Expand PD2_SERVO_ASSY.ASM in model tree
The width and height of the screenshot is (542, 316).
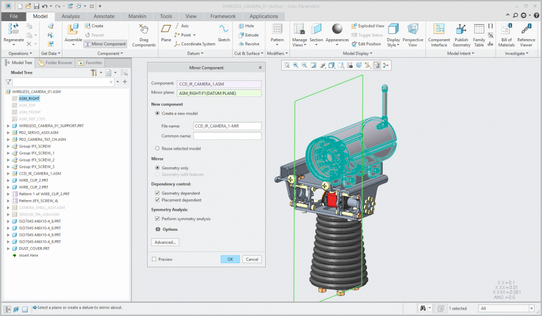[x=8, y=133]
